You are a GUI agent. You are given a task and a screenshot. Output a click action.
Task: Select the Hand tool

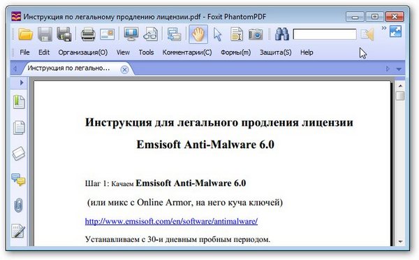198,34
